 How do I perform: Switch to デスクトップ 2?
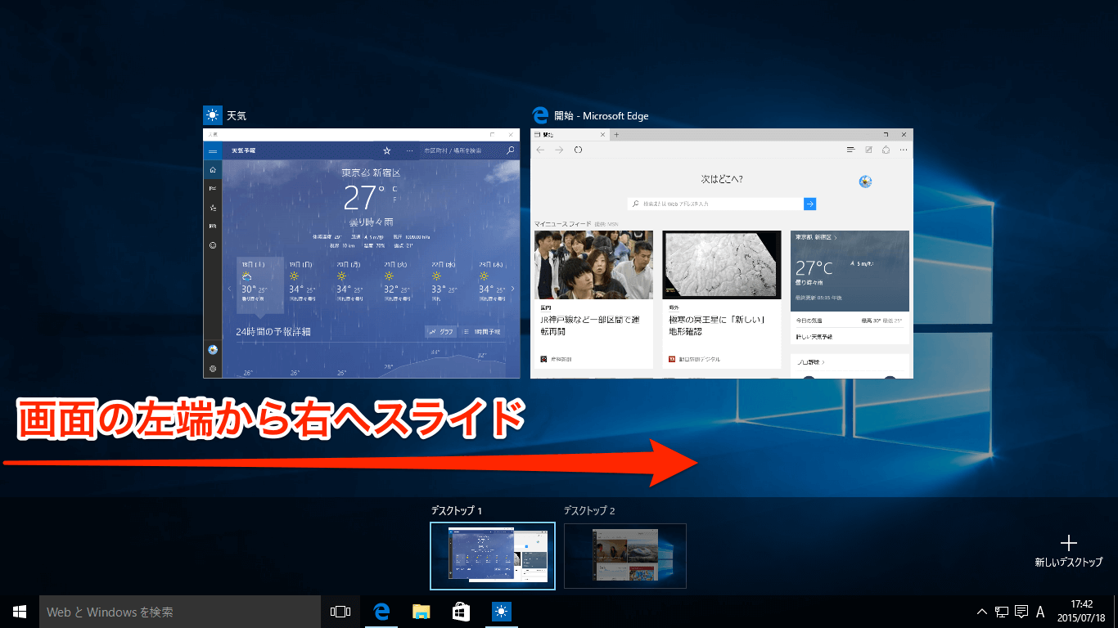tap(625, 556)
